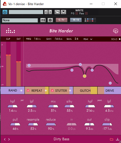Go to next Bite Harder preset

click(9, 139)
